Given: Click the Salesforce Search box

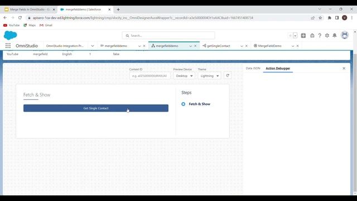Looking at the screenshot, I should [168, 36].
